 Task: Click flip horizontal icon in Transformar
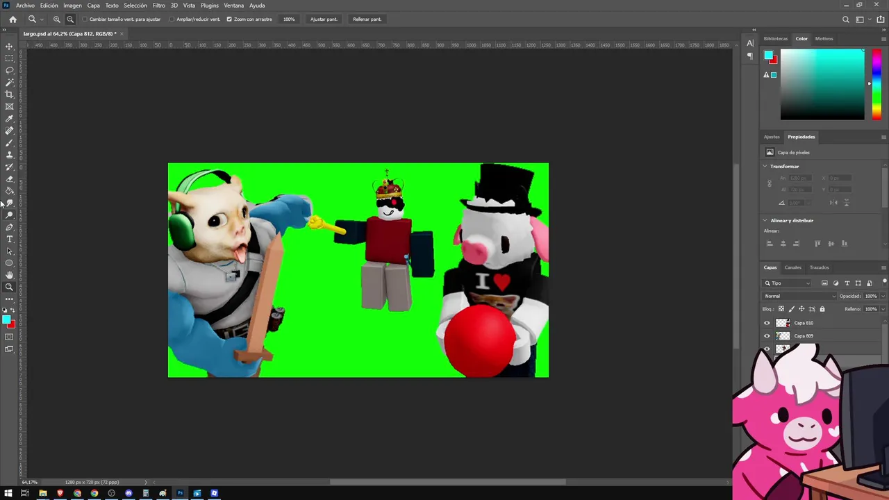[833, 203]
